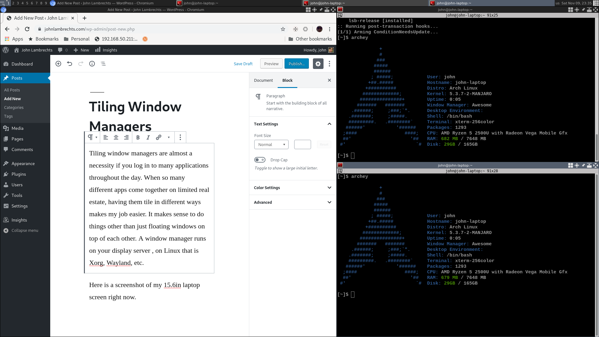Click the clock Sat Nov 09 in taskbar
The width and height of the screenshot is (599, 337).
click(x=577, y=3)
